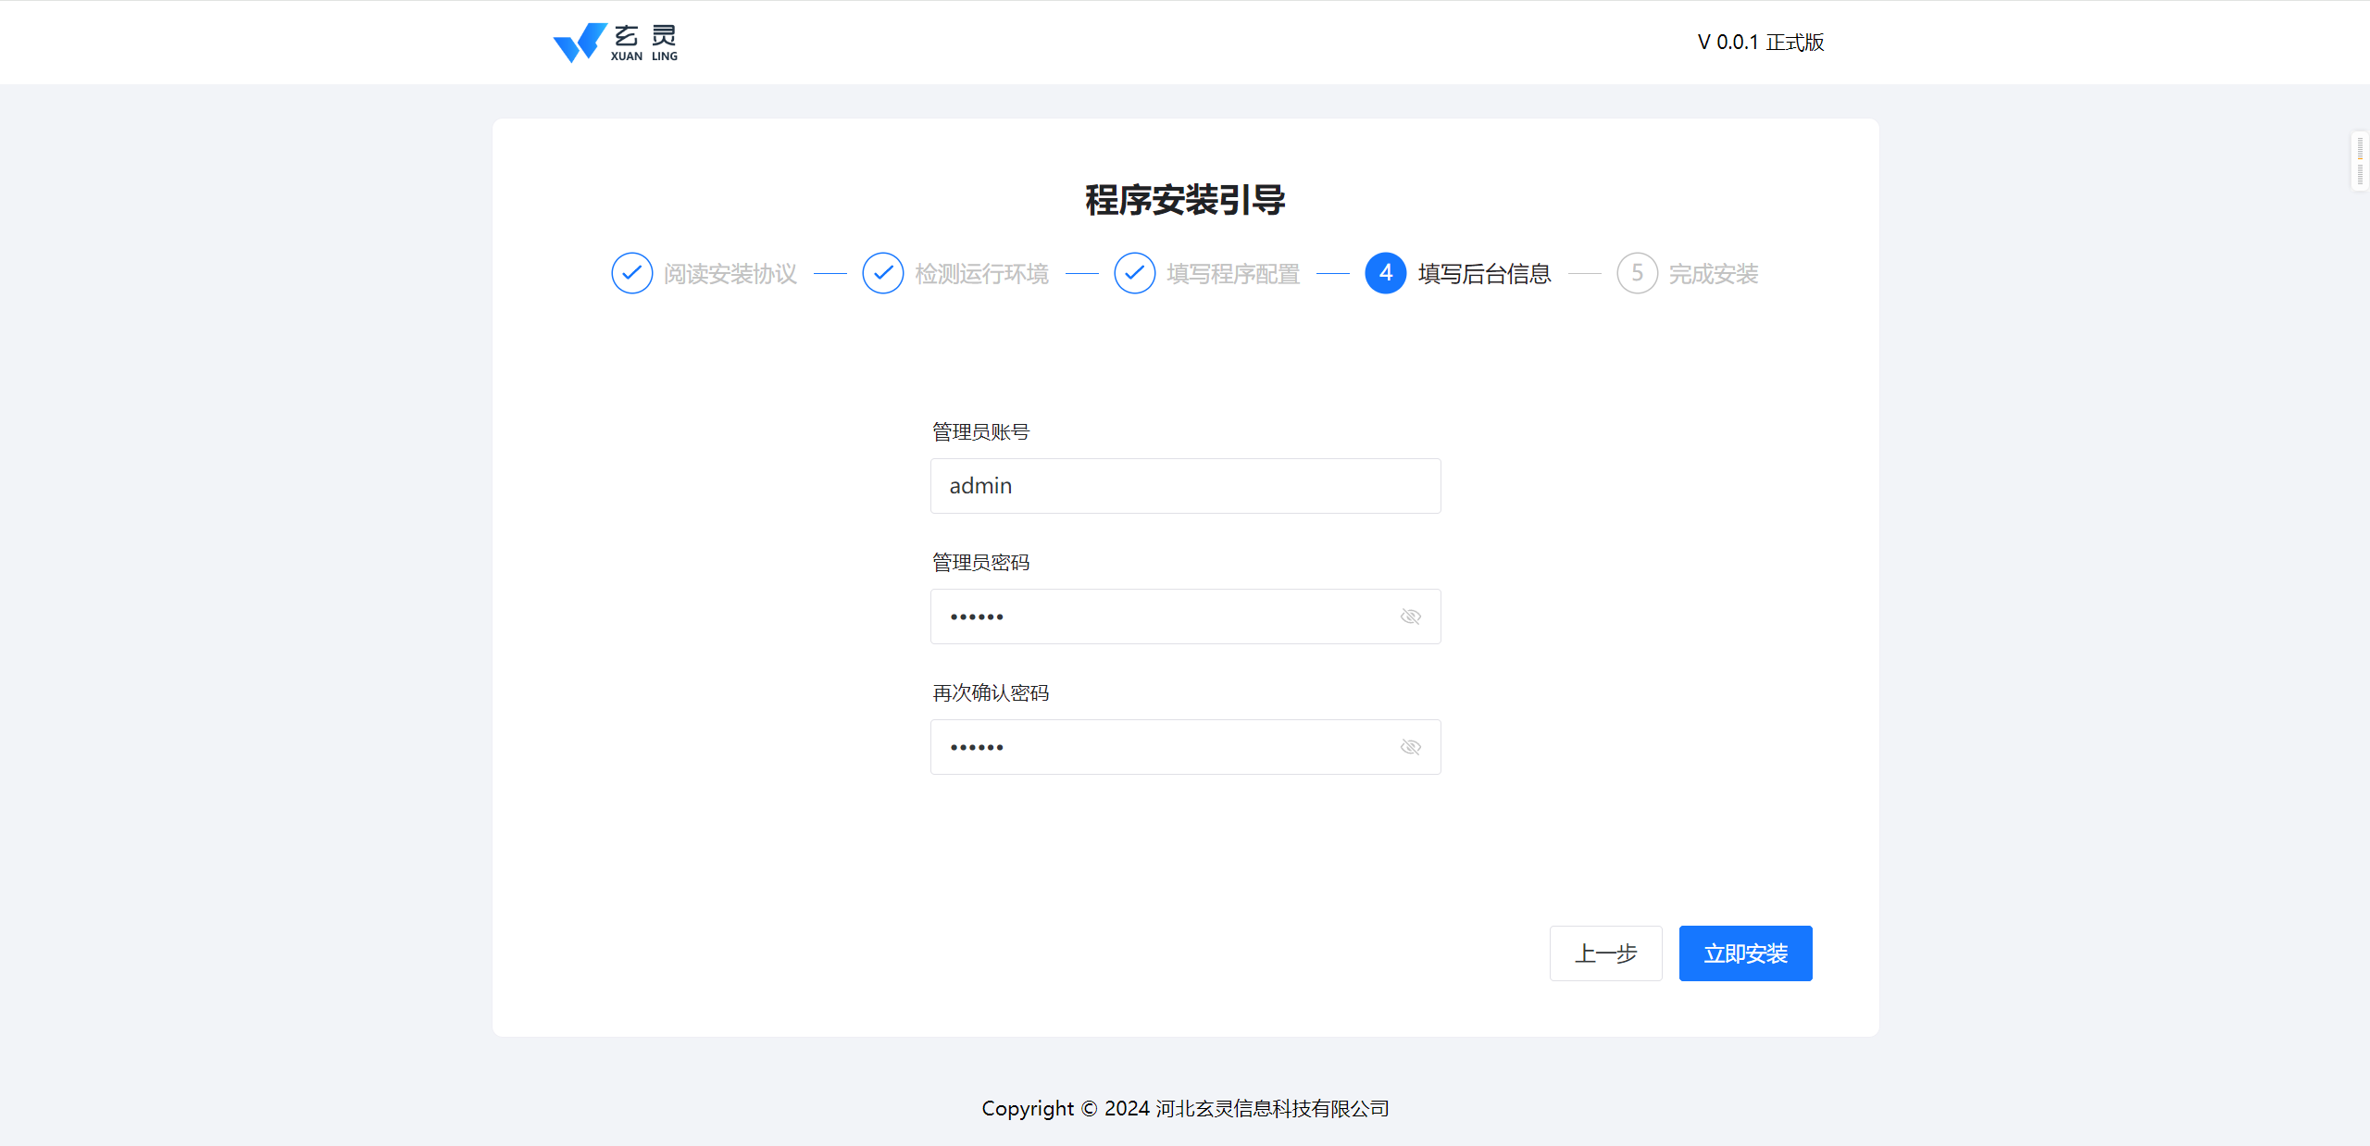Select the 检测运行环境 step label
2370x1146 pixels.
click(981, 274)
